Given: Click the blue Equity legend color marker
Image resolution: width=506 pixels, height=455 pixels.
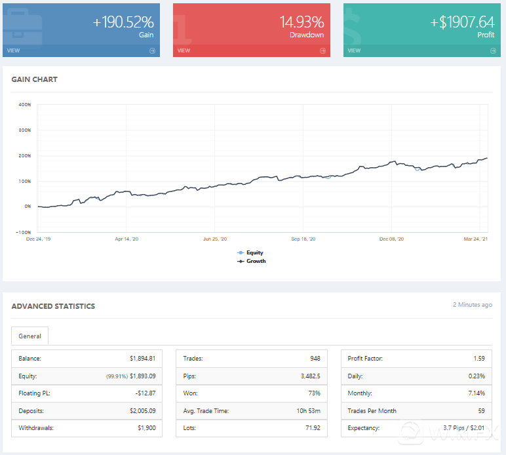Looking at the screenshot, I should pyautogui.click(x=241, y=252).
